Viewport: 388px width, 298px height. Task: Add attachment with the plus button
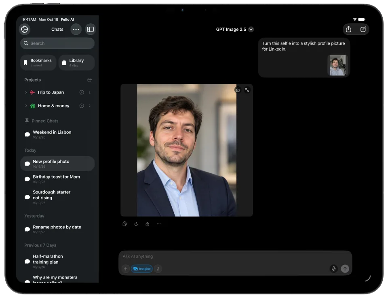126,269
